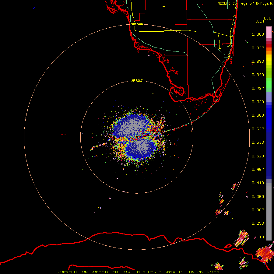Click the 0.893 scale value
274x274 pixels.
point(258,61)
